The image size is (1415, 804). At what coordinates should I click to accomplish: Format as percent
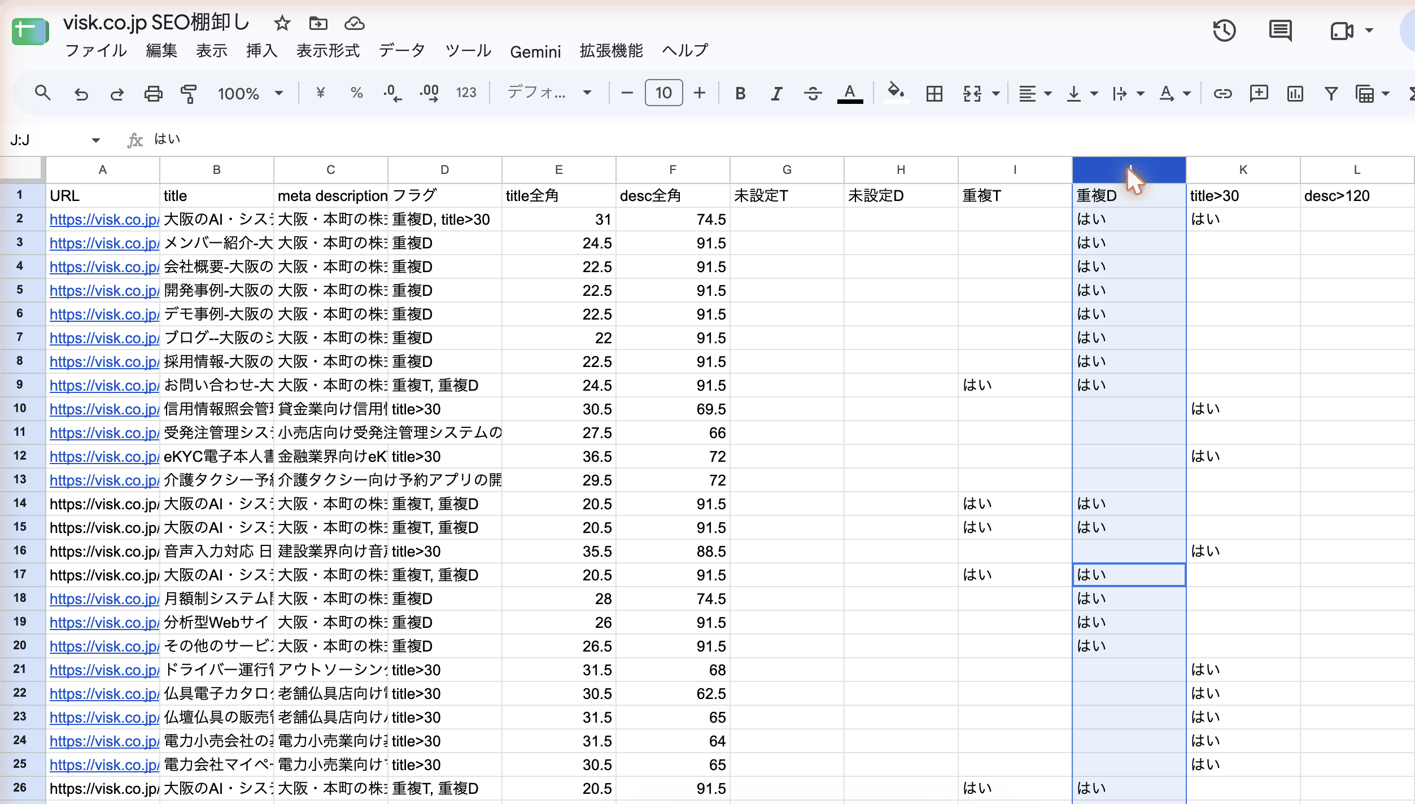pos(356,93)
